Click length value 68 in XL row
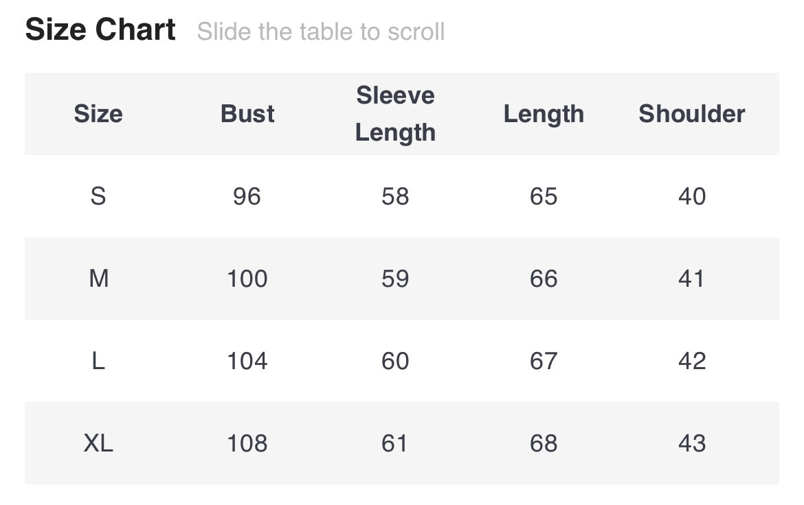 (544, 444)
